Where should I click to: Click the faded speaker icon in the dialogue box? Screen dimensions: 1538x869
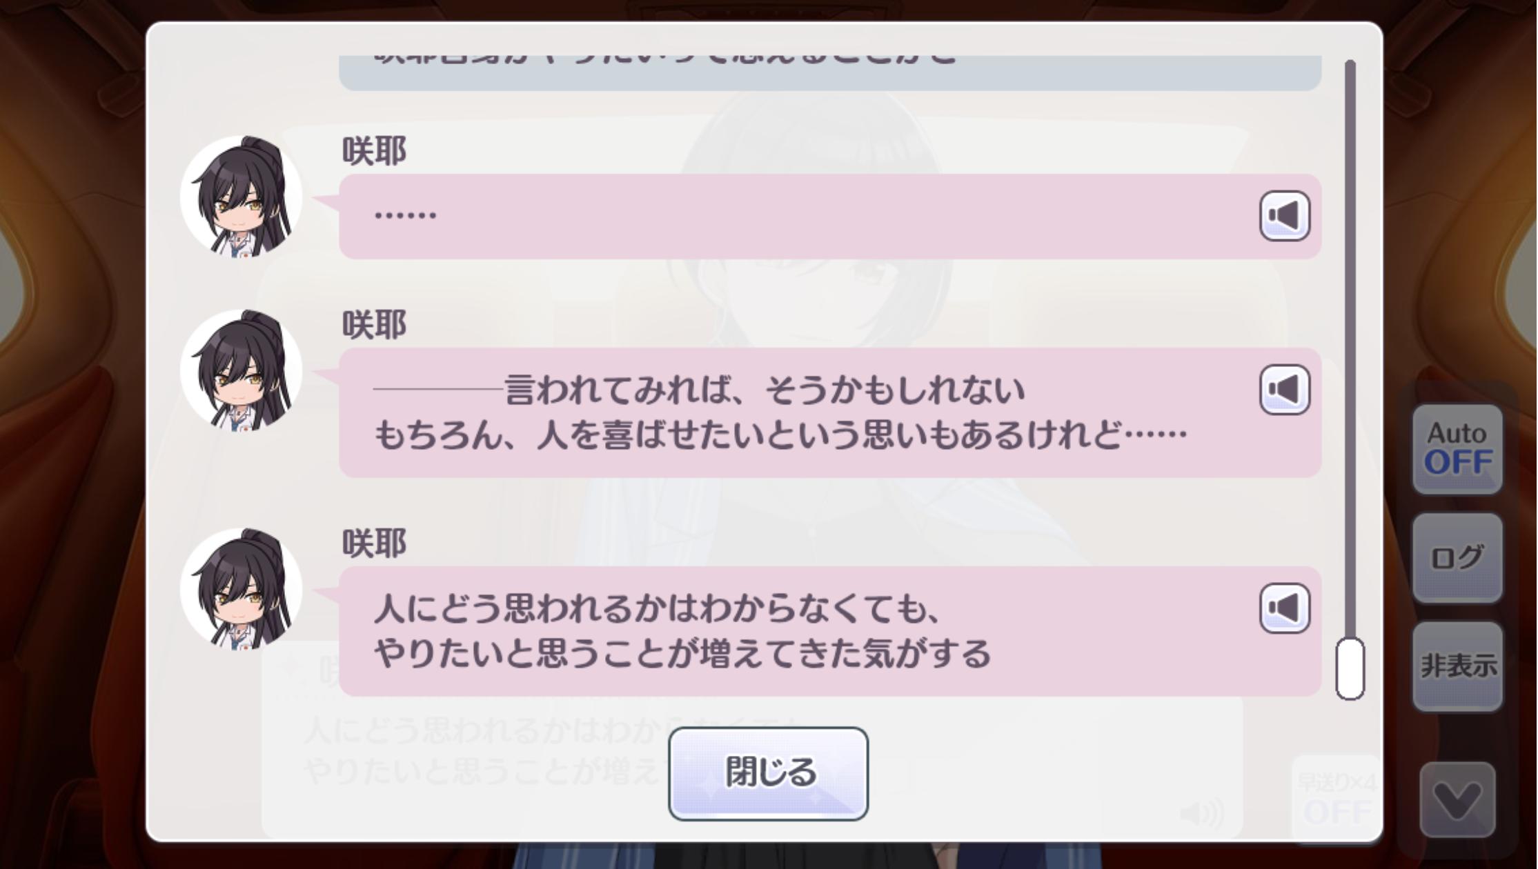(x=1202, y=813)
